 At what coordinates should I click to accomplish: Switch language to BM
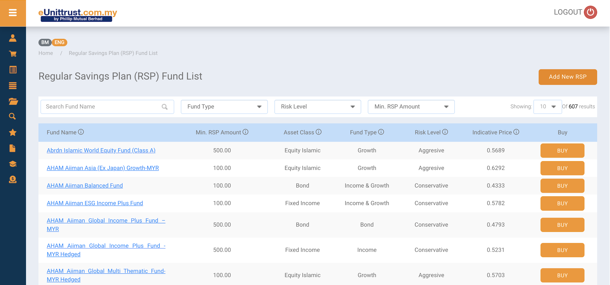(45, 42)
